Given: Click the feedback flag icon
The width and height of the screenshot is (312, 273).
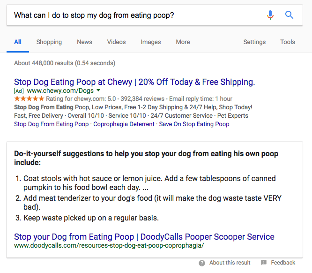Looking at the screenshot, I should (x=264, y=263).
